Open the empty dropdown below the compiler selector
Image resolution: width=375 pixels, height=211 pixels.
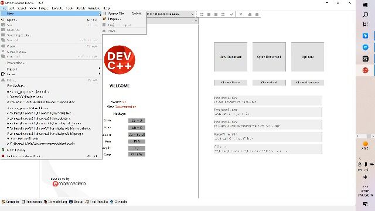(172, 21)
